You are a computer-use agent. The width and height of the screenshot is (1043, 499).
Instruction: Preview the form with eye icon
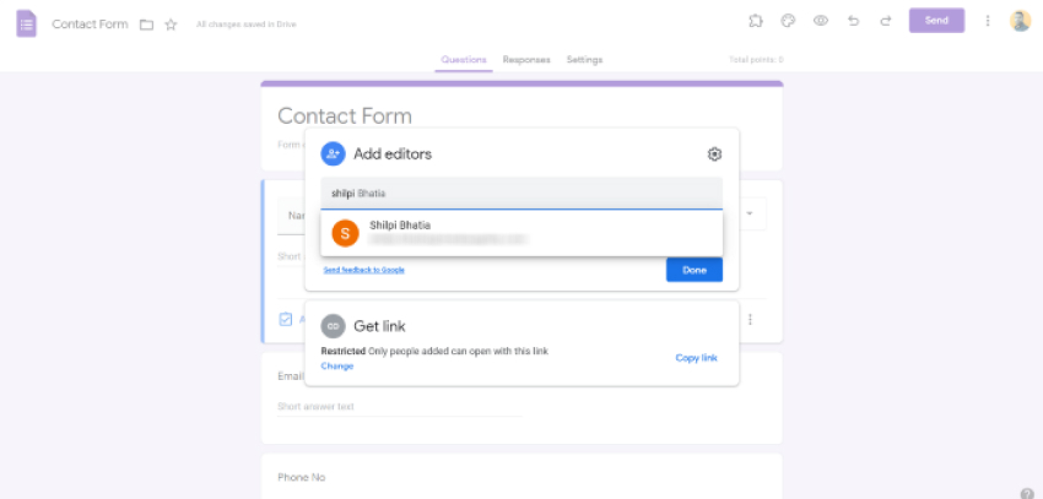(x=820, y=21)
